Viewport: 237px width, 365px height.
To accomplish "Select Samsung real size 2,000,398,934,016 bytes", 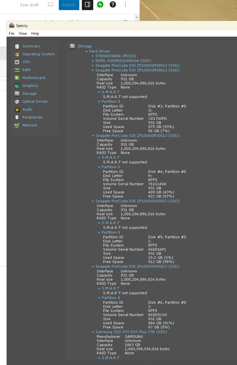I will (147, 349).
